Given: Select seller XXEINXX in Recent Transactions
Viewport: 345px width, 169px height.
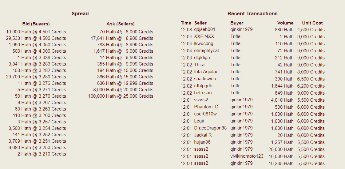Looking at the screenshot, I should pyautogui.click(x=204, y=37).
